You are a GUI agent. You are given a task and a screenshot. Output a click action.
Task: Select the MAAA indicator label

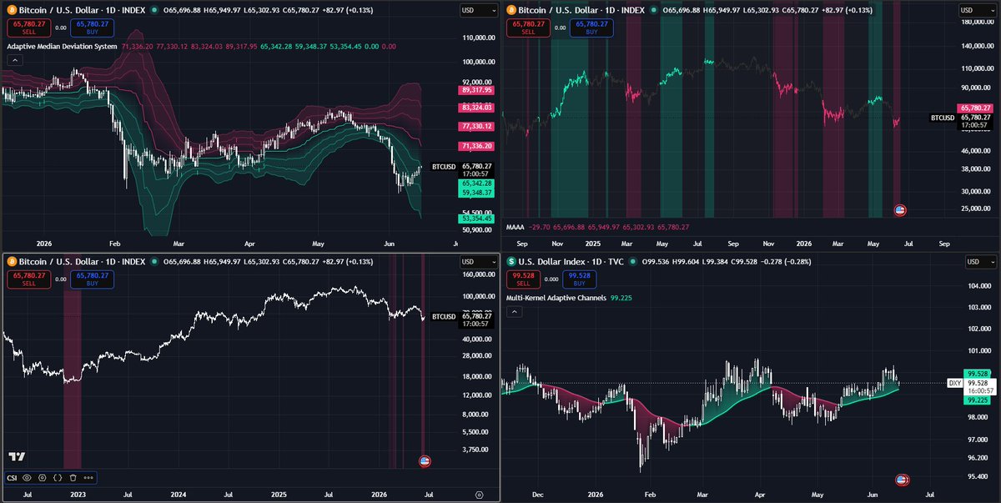point(517,226)
